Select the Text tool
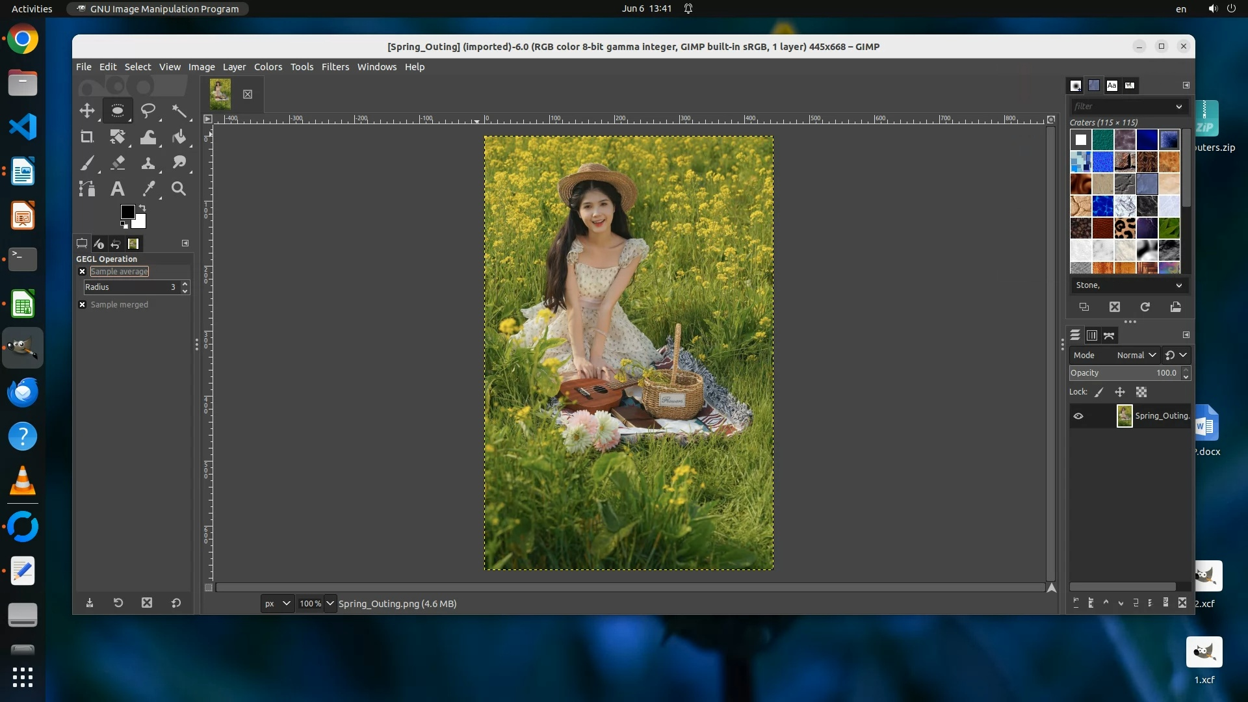The width and height of the screenshot is (1248, 702). tap(117, 189)
